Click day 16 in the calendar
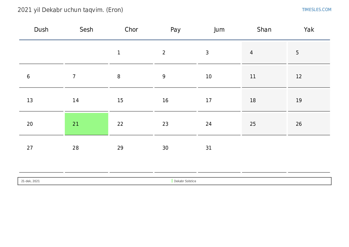Image resolution: width=349 pixels, height=247 pixels. point(165,100)
